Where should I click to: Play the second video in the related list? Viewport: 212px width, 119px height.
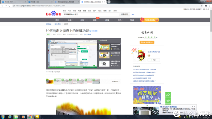(x=104, y=55)
